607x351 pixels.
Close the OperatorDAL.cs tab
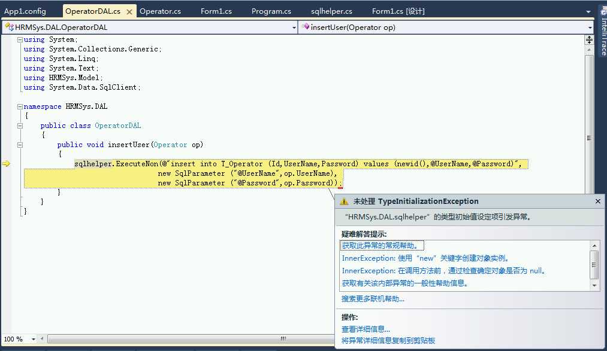click(x=129, y=12)
